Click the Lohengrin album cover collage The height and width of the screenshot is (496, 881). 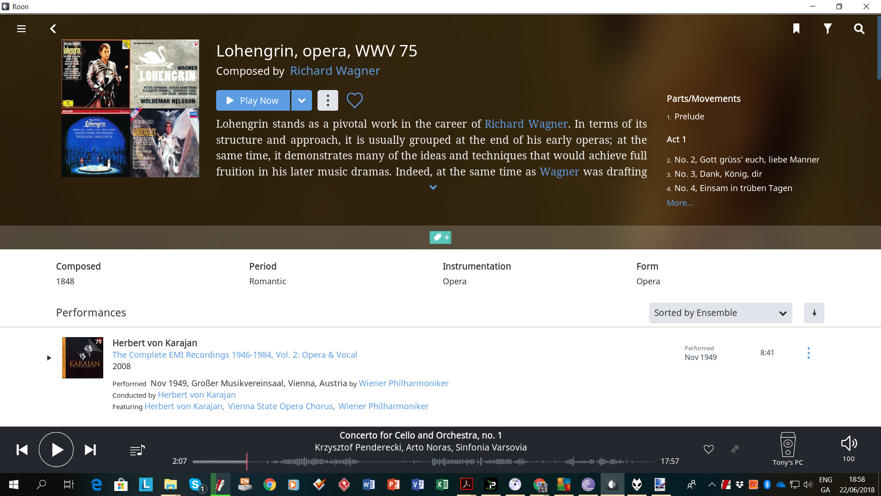pos(130,108)
